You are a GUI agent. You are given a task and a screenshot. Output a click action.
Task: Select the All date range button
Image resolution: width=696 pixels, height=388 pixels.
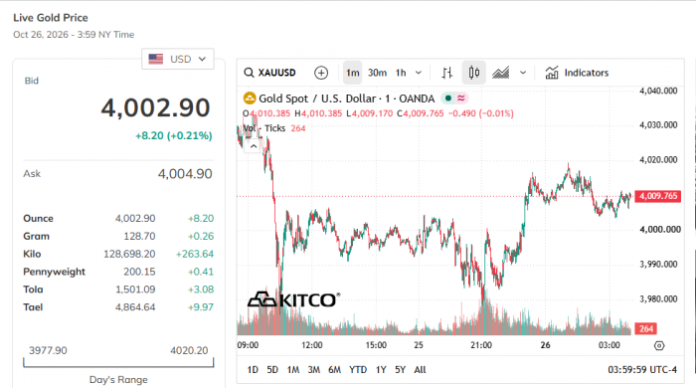tap(420, 370)
